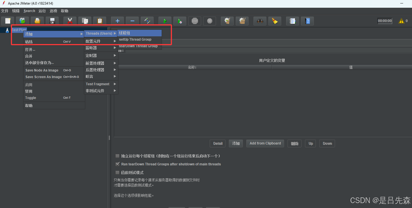Click the Paste clipboard toolbar icon

pyautogui.click(x=100, y=21)
